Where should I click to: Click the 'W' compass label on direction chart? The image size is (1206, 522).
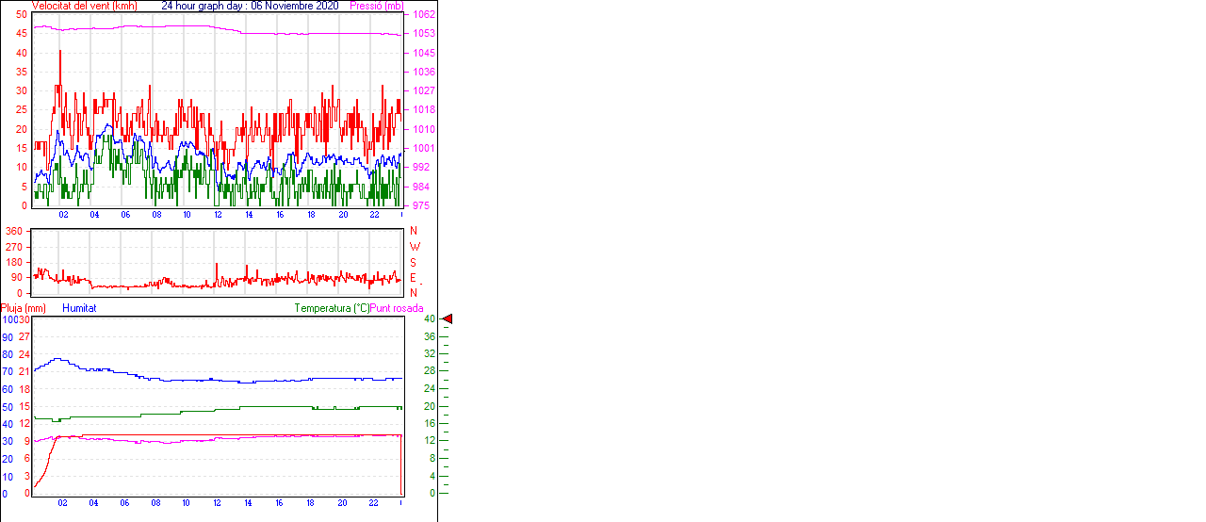point(415,247)
